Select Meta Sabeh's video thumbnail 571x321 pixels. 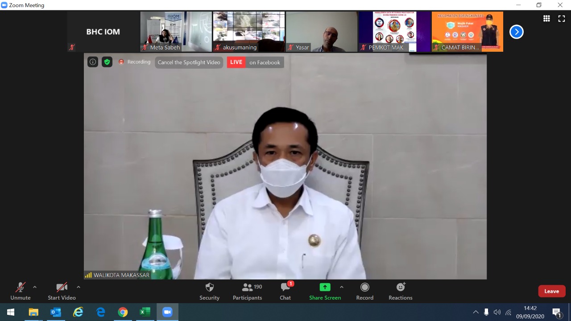click(x=176, y=31)
